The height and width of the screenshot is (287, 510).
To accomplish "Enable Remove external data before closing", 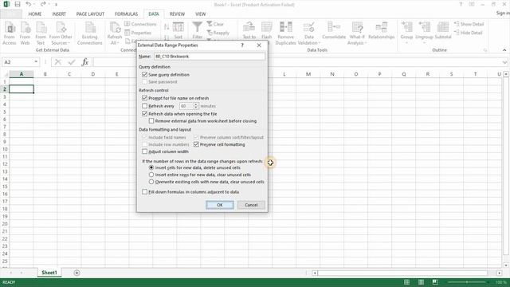I will point(151,120).
